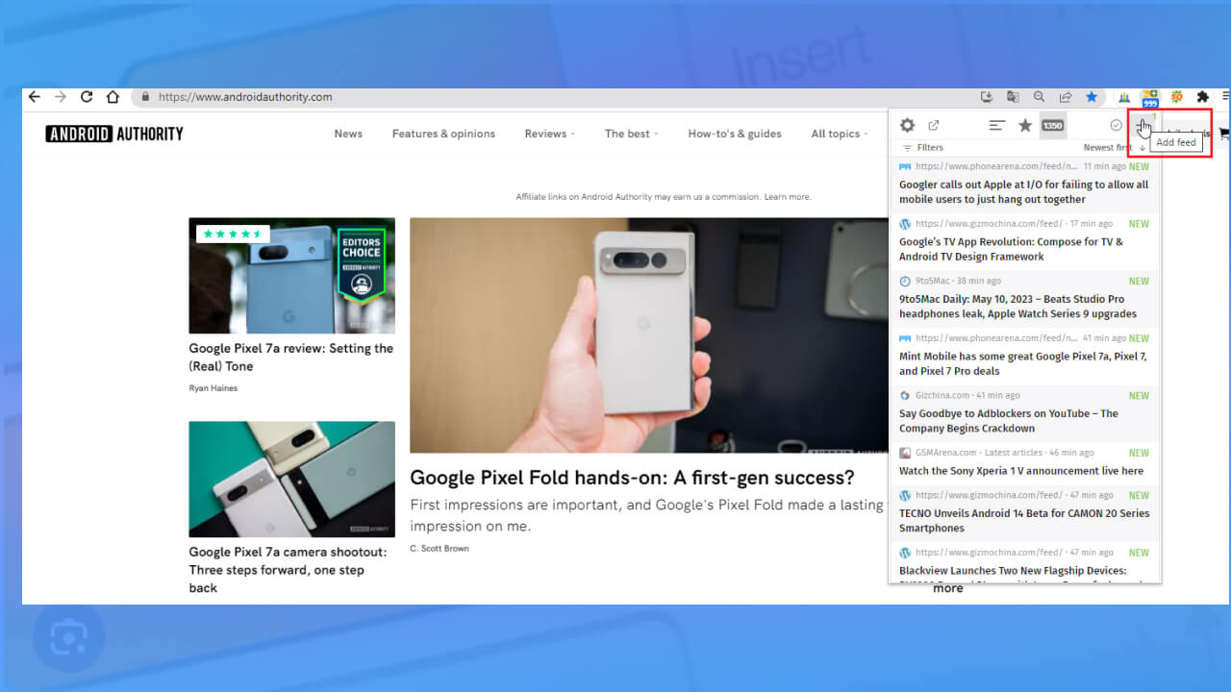Image resolution: width=1231 pixels, height=692 pixels.
Task: Open feed item TECNO Unveils Android 14 Beta
Action: coord(1024,520)
